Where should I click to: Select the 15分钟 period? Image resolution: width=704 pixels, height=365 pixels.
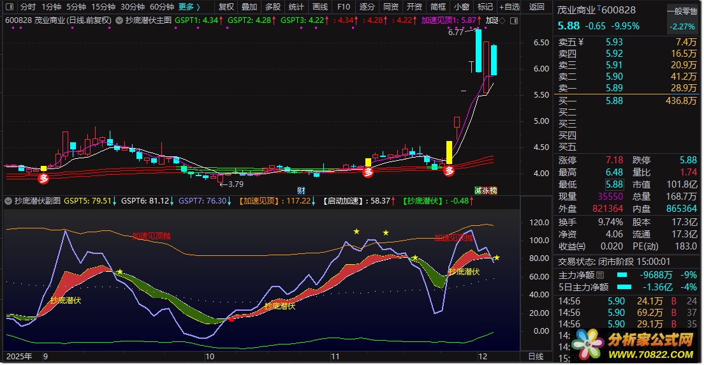[x=103, y=7]
